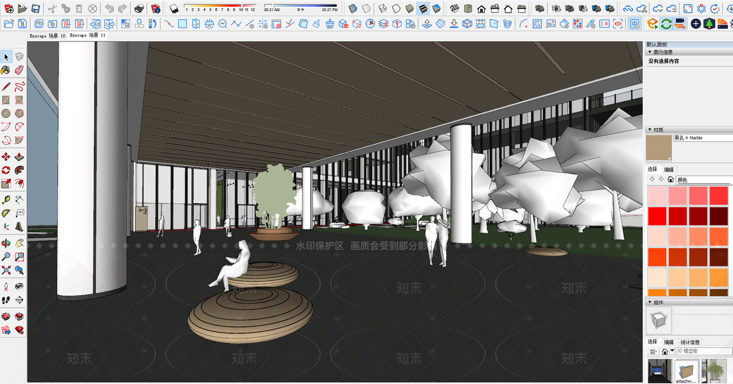The width and height of the screenshot is (733, 384).
Task: Click Enscape live sync icon
Action: tap(666, 24)
